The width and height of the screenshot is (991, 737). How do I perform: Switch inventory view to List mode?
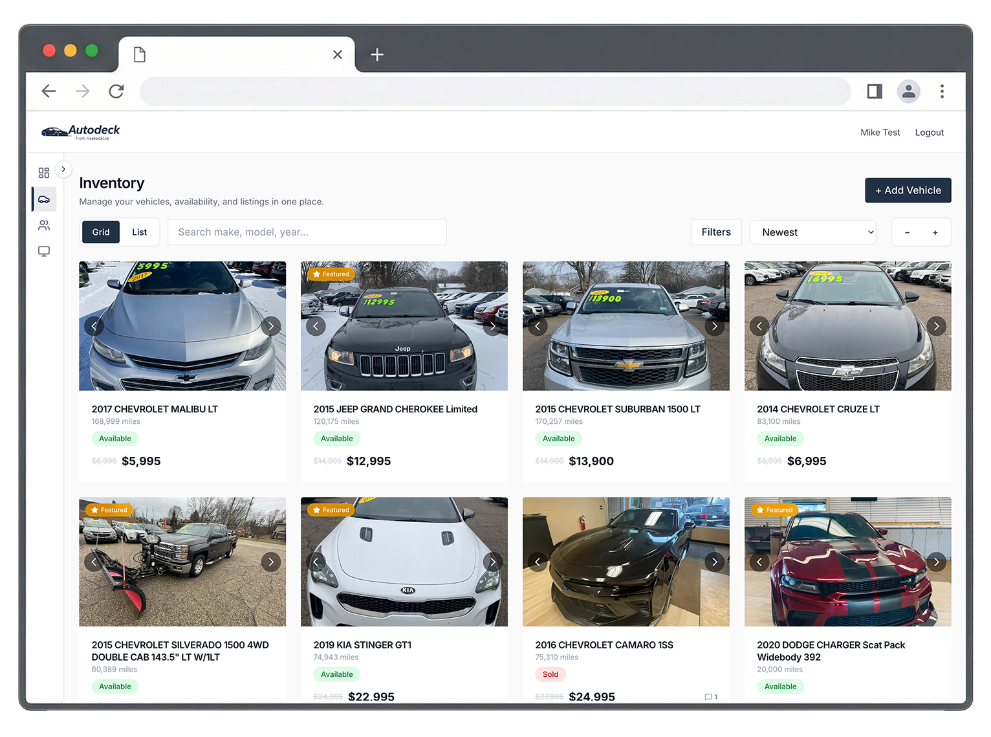point(139,232)
